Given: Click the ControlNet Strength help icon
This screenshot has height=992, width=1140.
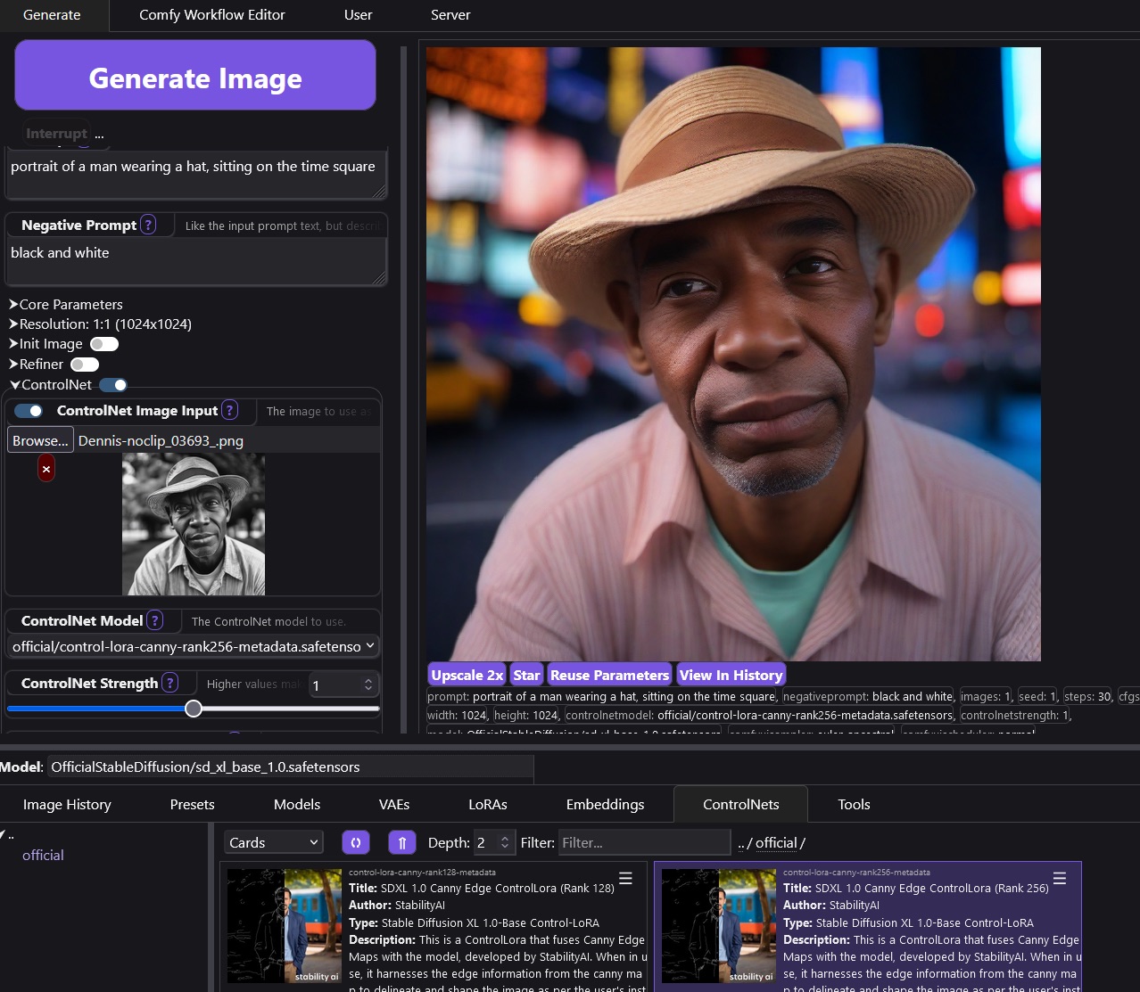Looking at the screenshot, I should click(x=169, y=683).
